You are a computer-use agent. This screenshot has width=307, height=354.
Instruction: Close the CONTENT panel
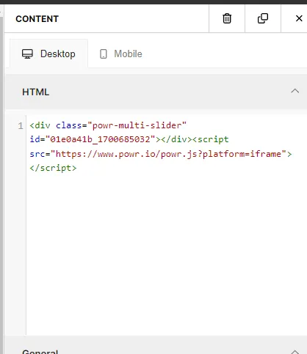(x=299, y=18)
